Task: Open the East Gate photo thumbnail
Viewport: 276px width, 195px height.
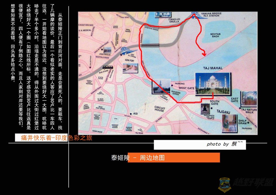Action: tap(248, 99)
